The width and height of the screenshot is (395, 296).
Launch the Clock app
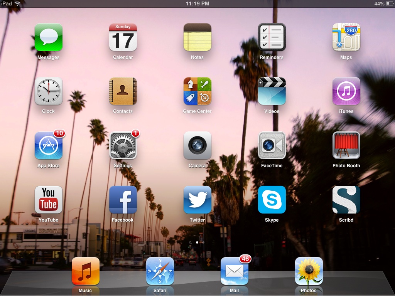click(49, 91)
